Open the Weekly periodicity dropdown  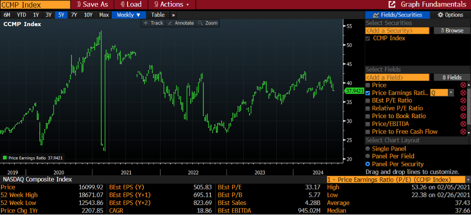[x=129, y=15]
